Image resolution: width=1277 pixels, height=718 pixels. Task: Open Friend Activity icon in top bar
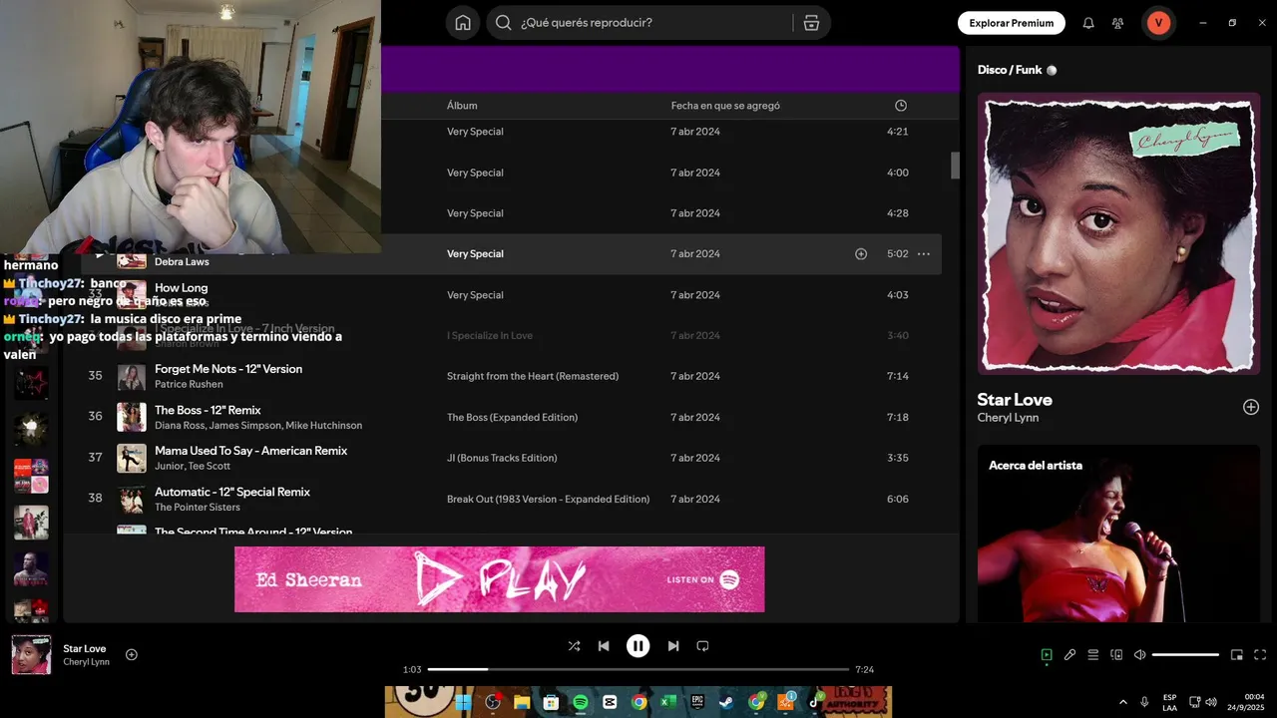coord(1117,23)
